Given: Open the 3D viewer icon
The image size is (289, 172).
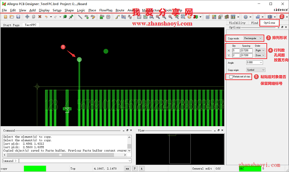Looking at the screenshot, I should pos(195,17).
